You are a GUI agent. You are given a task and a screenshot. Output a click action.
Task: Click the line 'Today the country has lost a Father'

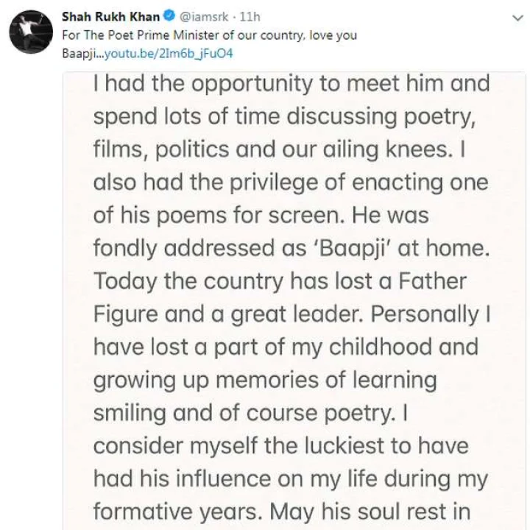[280, 282]
